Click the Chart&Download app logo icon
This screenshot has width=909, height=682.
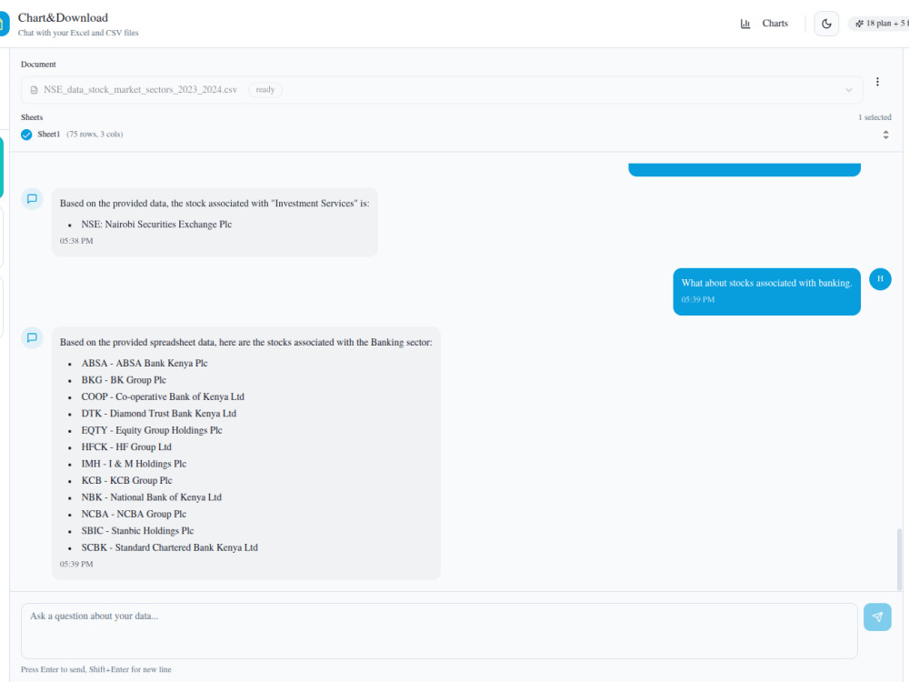click(x=3, y=24)
